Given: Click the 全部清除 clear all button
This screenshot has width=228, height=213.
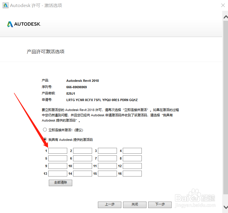Looking at the screenshot, I should click(x=61, y=183).
